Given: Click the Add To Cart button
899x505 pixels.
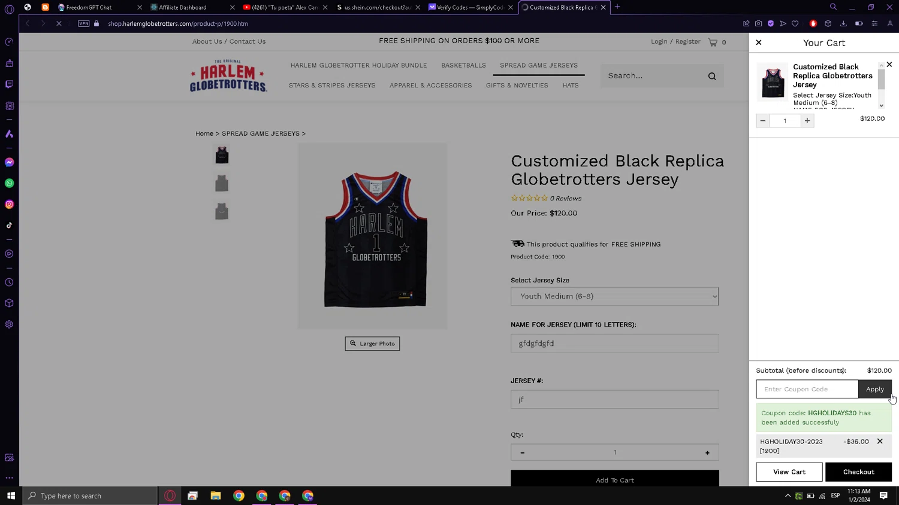Looking at the screenshot, I should (x=614, y=479).
